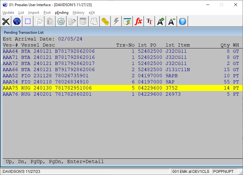
Task: Click the window with lightning icon
Action: pyautogui.click(x=127, y=21)
